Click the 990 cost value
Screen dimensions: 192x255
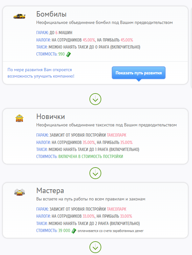tap(61, 54)
